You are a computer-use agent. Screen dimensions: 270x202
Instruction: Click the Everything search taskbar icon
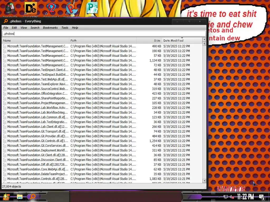pyautogui.click(x=32, y=197)
